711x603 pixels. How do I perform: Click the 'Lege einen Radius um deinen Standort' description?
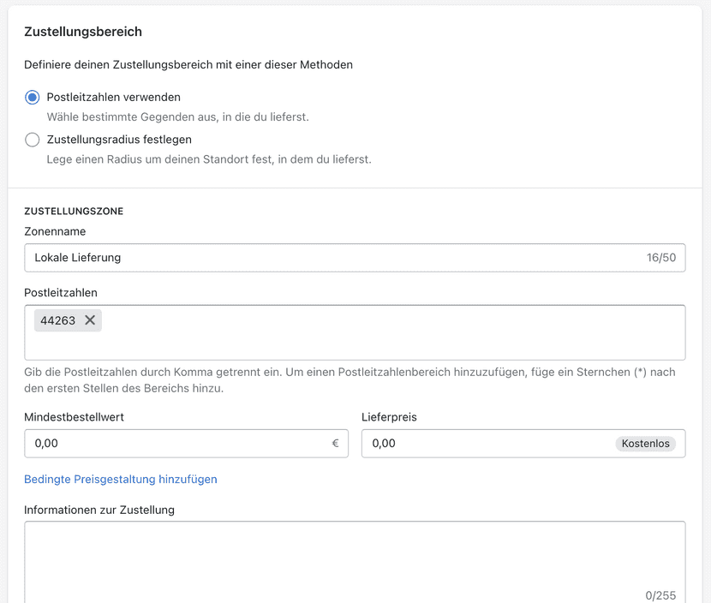click(x=209, y=159)
